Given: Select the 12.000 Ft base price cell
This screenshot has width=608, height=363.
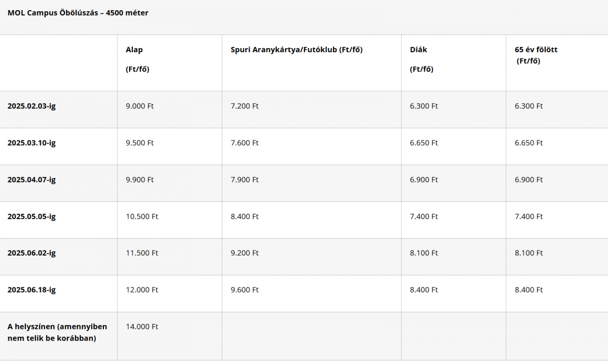Looking at the screenshot, I should (x=142, y=290).
